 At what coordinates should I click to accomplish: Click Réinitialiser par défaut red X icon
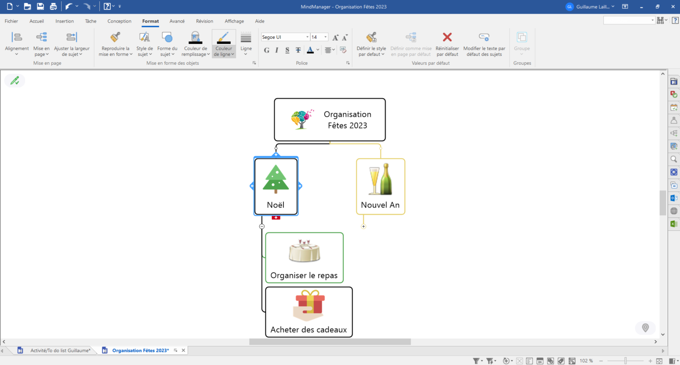[x=447, y=38]
